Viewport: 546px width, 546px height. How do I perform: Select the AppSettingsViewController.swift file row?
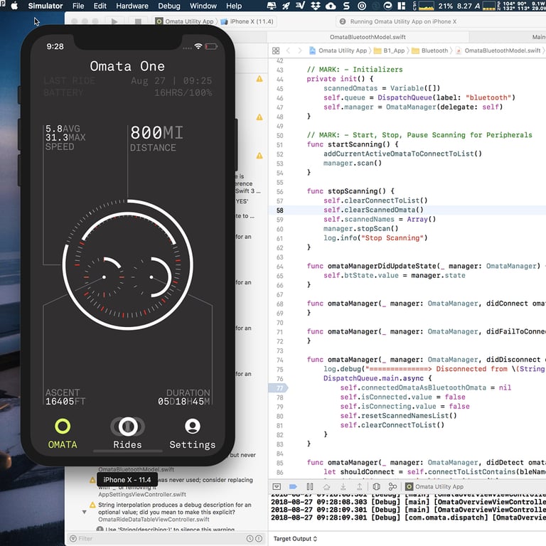click(x=141, y=495)
